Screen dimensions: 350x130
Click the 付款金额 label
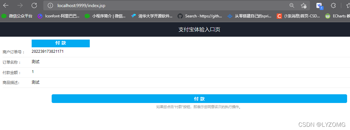11,73
